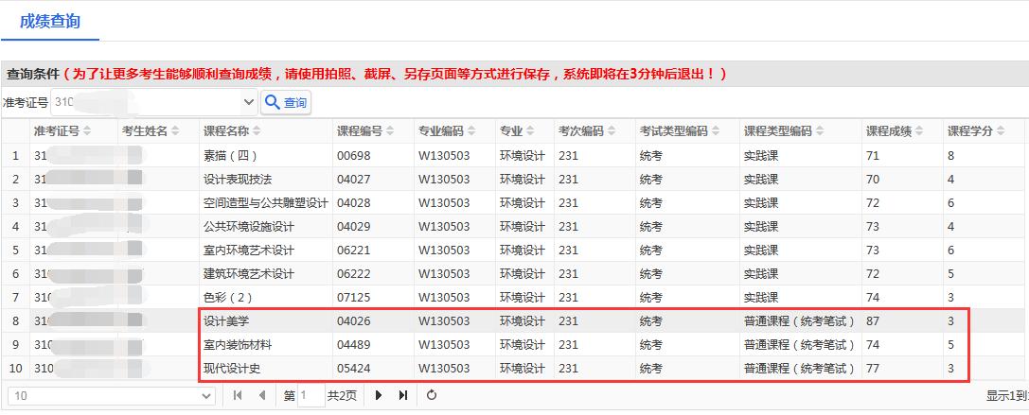The height and width of the screenshot is (415, 1029).
Task: Sort by 课程编号 column sort icon
Action: (x=390, y=131)
